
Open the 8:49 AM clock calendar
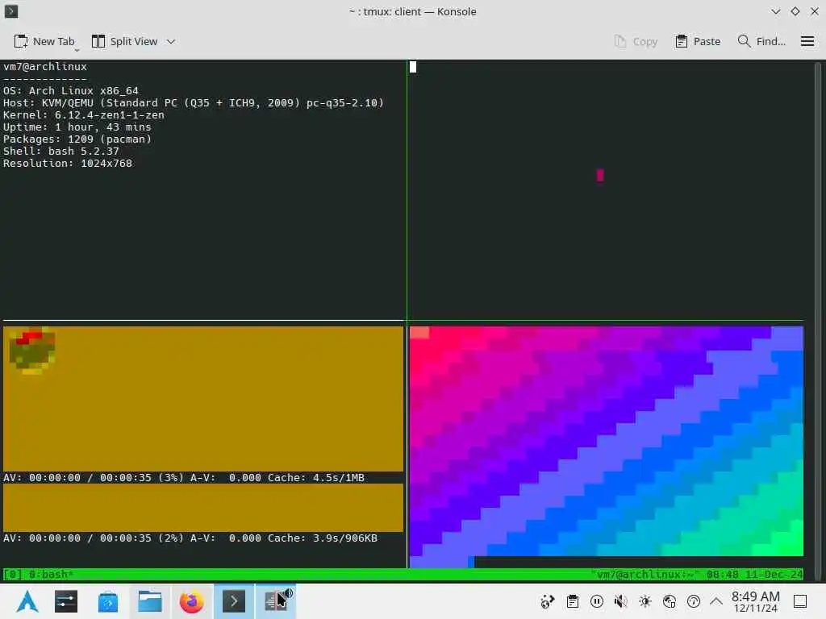[755, 601]
